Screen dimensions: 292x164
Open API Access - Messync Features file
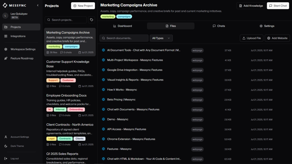pos(127,129)
